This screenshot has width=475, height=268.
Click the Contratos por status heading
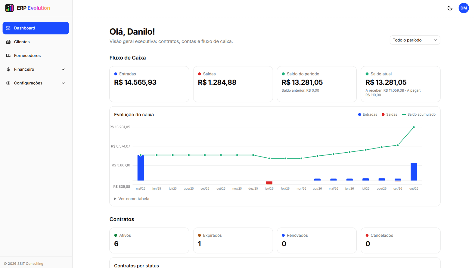tap(136, 266)
